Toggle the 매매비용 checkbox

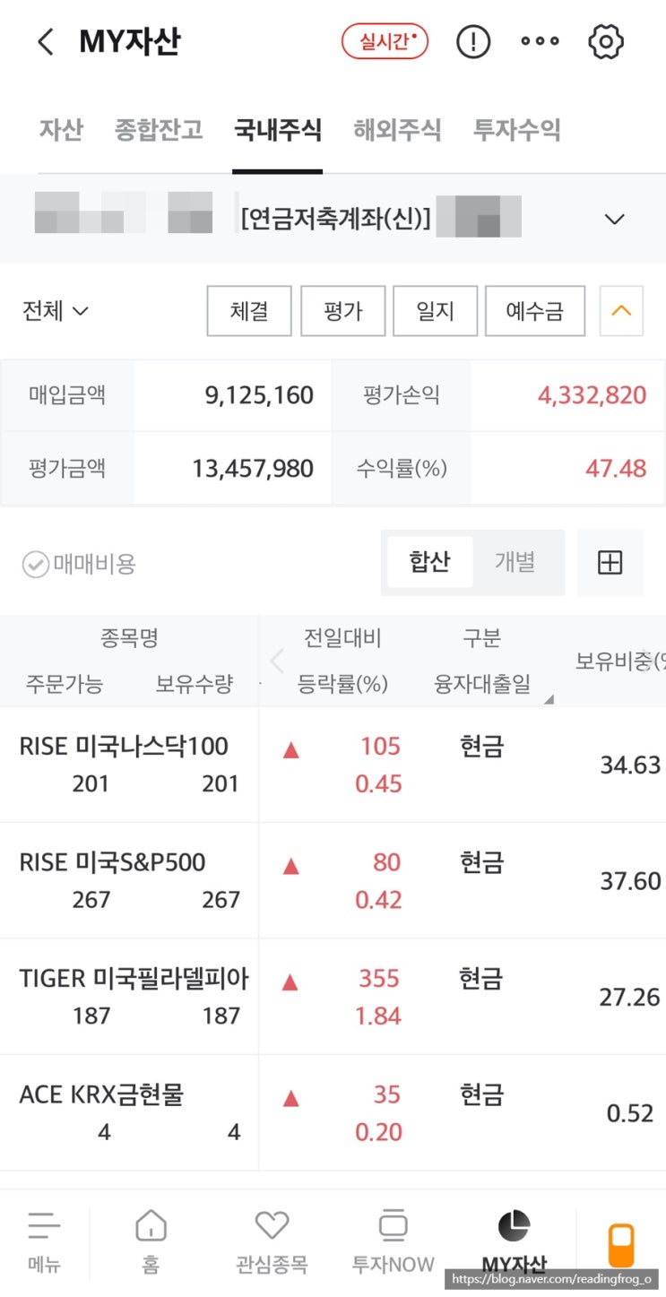(36, 565)
